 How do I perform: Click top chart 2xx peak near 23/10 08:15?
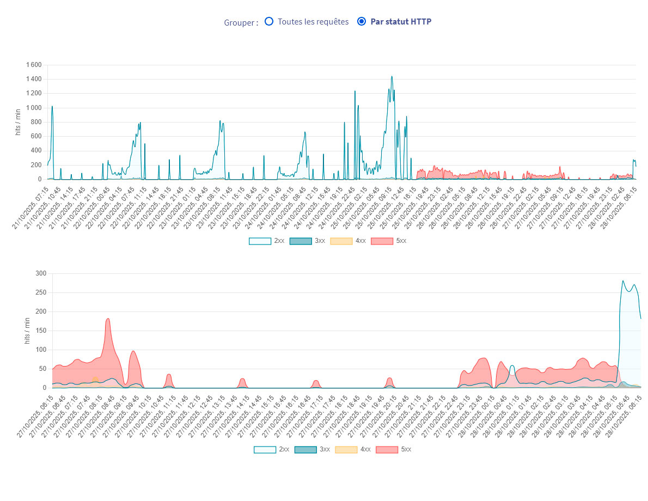221,121
